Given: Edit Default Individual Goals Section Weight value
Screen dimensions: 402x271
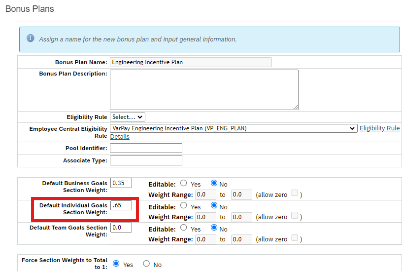Looking at the screenshot, I should tap(121, 205).
